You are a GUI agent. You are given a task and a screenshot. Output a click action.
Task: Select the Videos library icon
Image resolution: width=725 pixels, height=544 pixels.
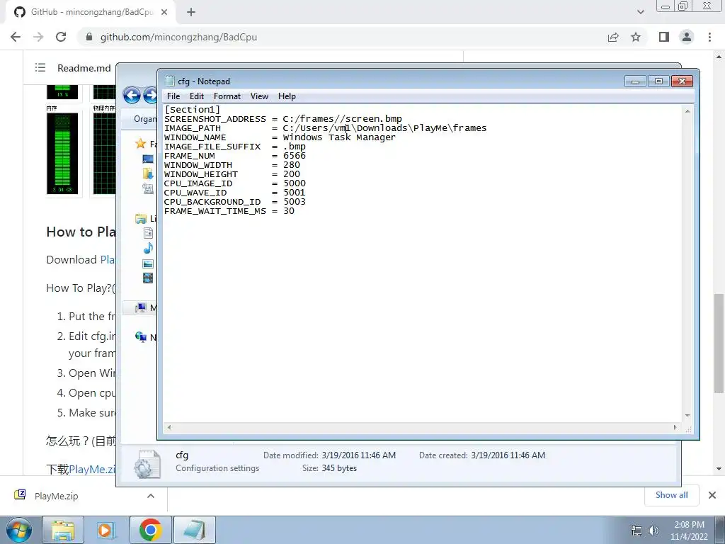coord(148,278)
